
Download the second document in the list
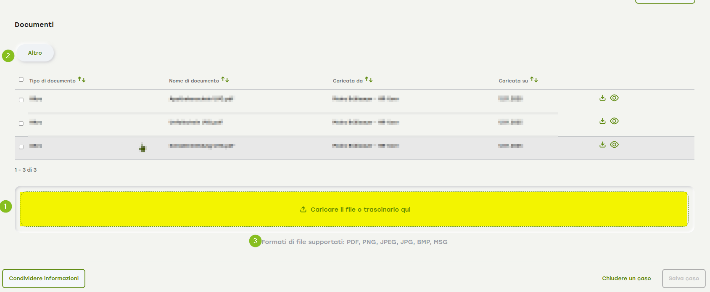(602, 121)
